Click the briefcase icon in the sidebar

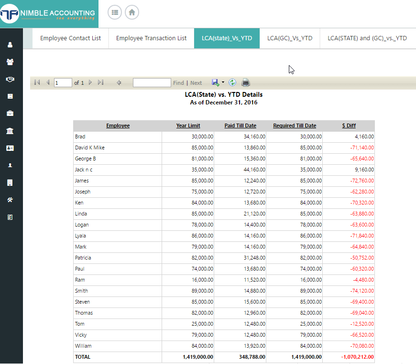tap(11, 114)
